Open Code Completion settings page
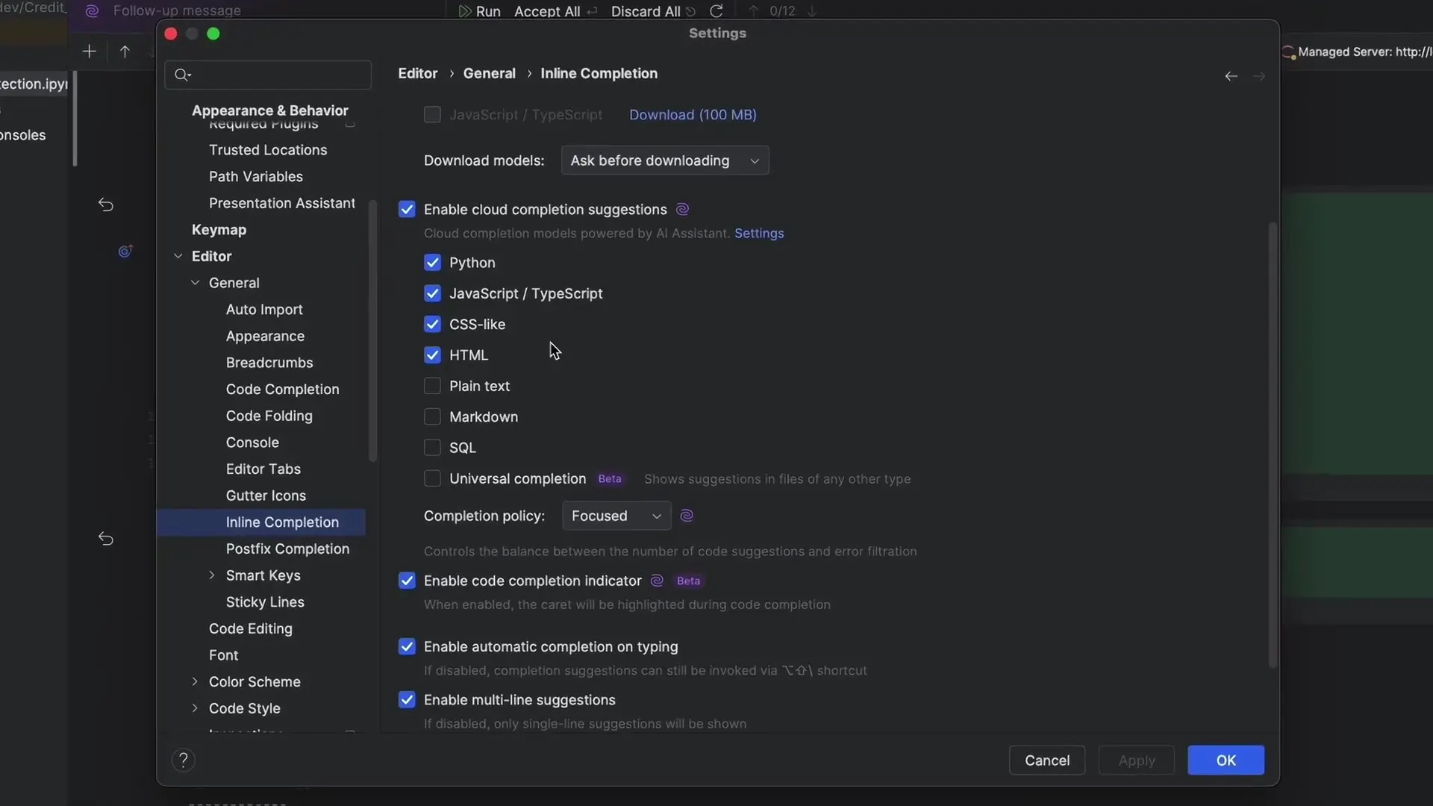Screen dimensions: 1433x806 coord(282,390)
